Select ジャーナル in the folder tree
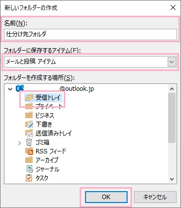 click(47, 169)
